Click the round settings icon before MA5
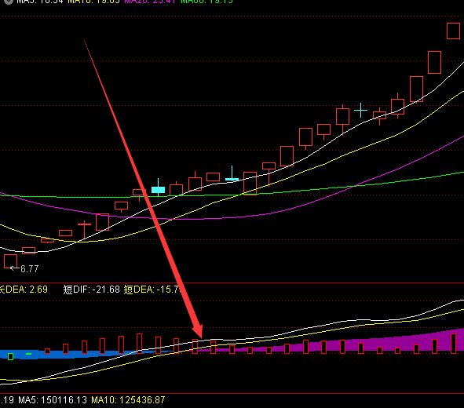 coord(9,2)
